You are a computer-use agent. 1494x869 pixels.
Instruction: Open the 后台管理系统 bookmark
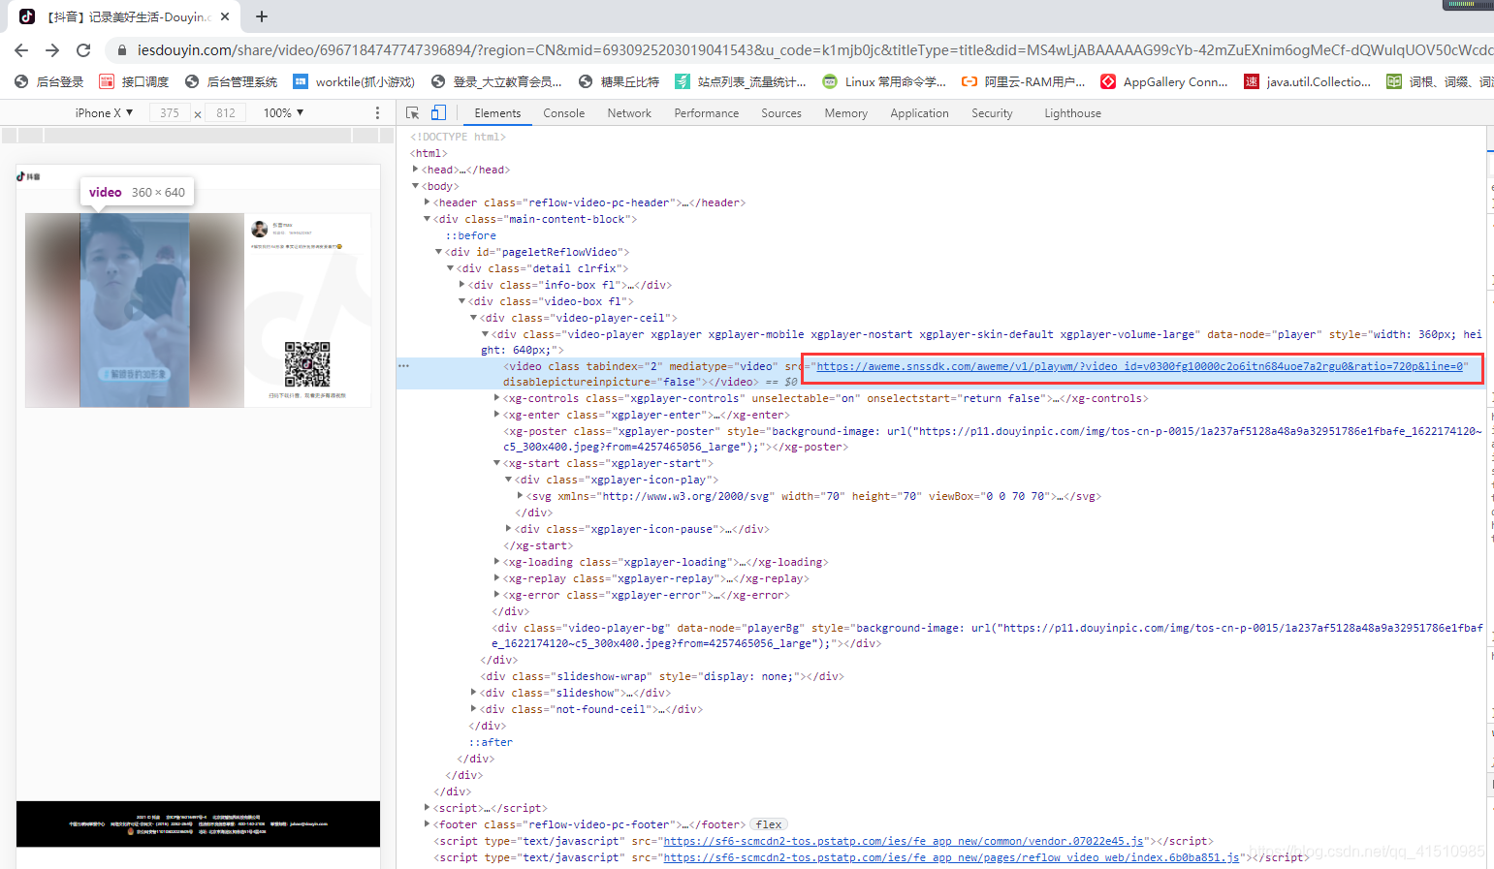pyautogui.click(x=231, y=82)
